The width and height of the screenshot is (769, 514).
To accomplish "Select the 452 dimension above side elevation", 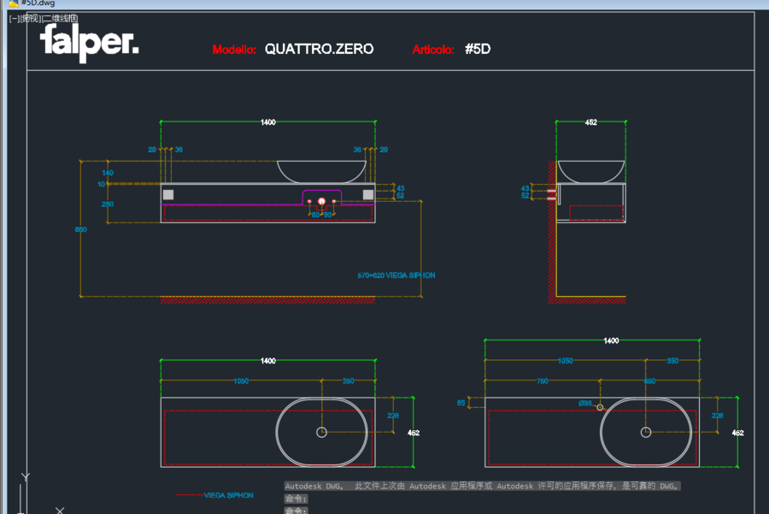I will (x=591, y=122).
